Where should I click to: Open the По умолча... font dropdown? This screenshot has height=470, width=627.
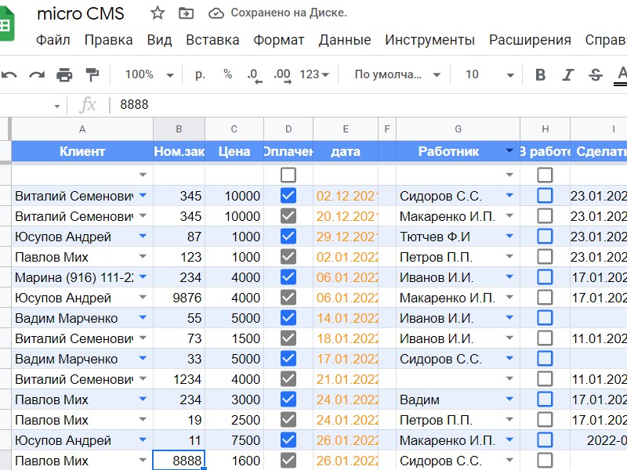click(397, 74)
